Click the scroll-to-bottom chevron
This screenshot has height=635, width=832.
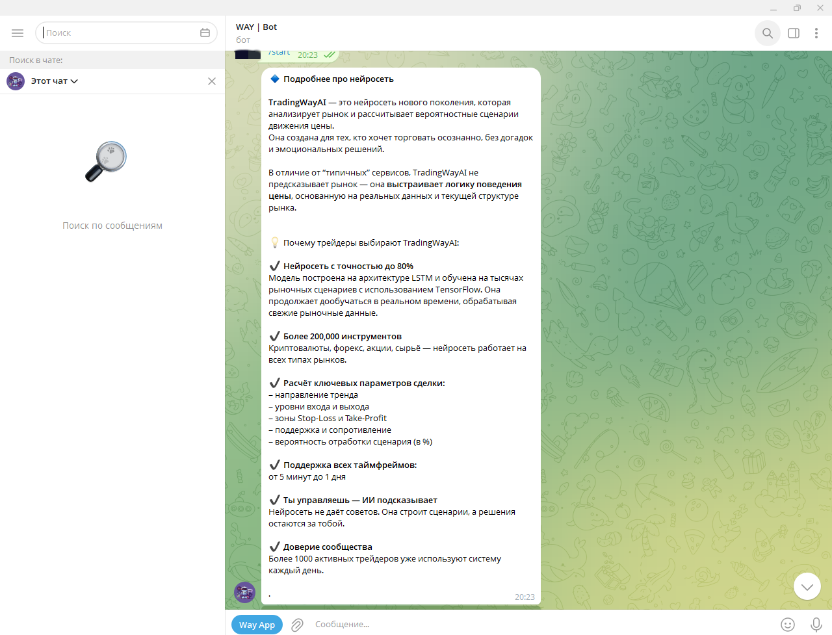807,586
